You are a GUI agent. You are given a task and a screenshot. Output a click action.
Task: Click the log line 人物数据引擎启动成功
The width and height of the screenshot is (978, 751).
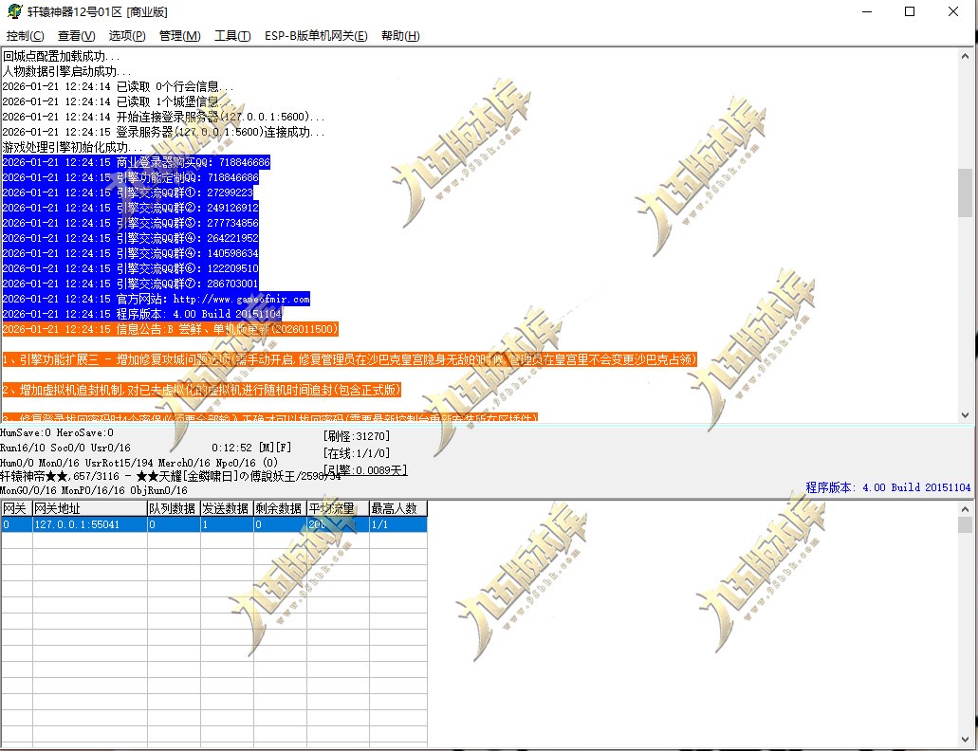66,71
